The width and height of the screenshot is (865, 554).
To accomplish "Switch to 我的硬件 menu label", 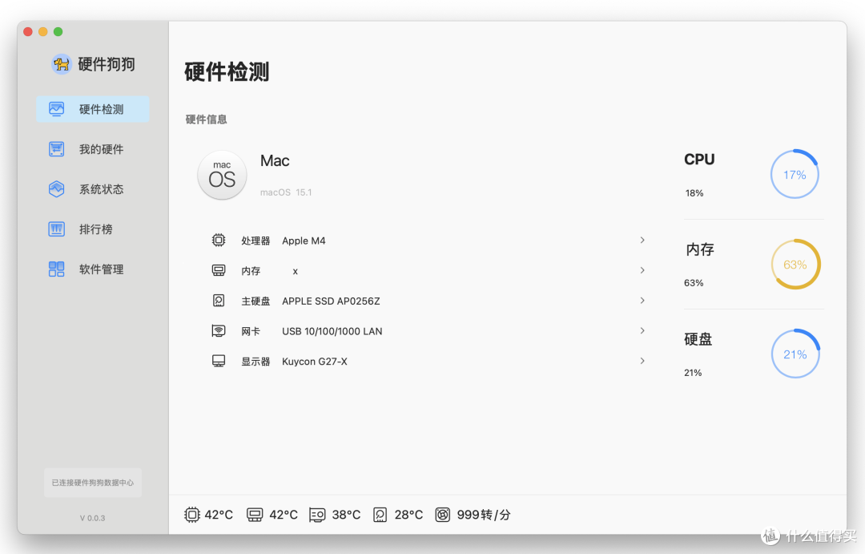I will coord(101,149).
